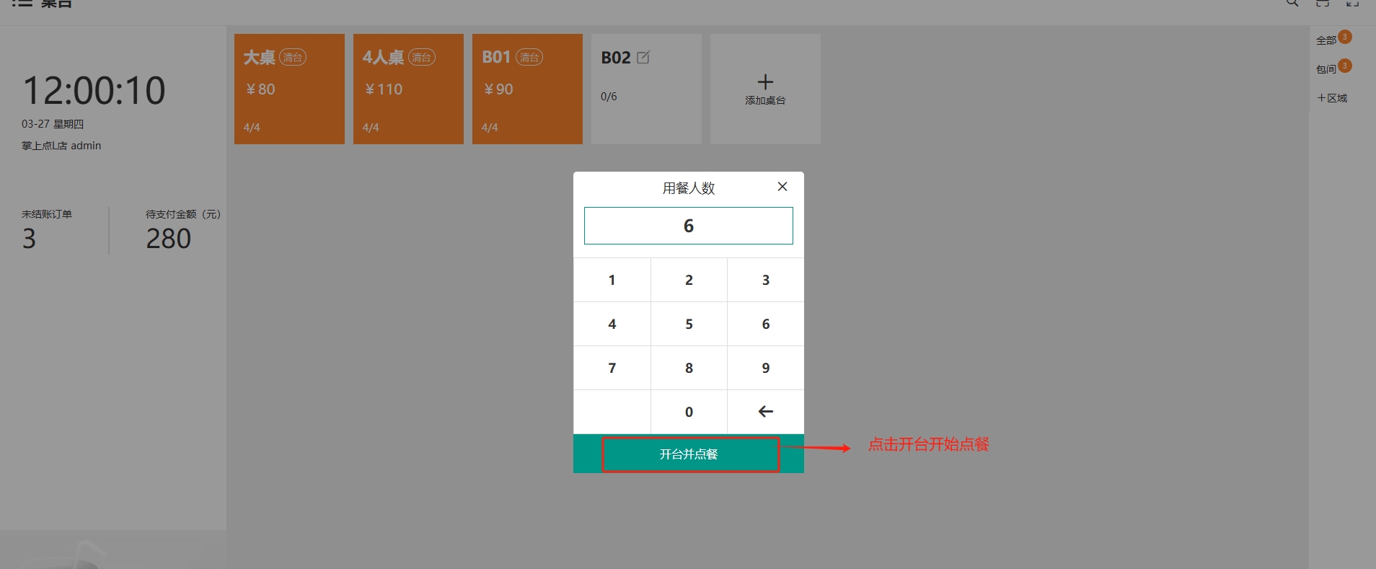The height and width of the screenshot is (569, 1376).
Task: Switch to the 包间 area tab
Action: pyautogui.click(x=1326, y=69)
